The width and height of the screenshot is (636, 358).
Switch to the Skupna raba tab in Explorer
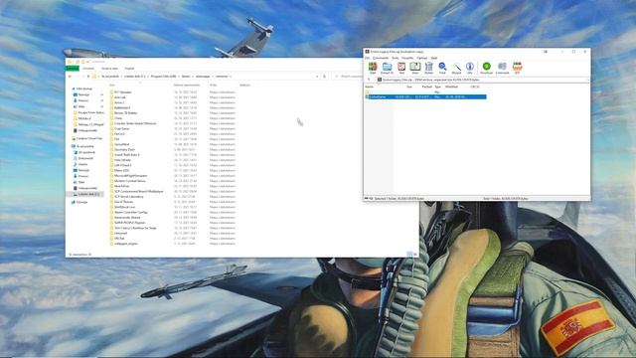109,69
